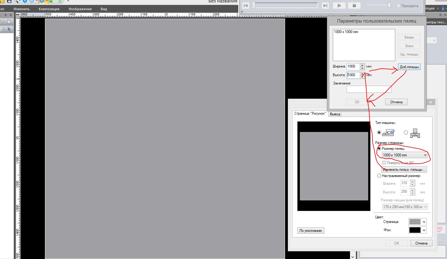Click the simulation progress slider thumb
This screenshot has height=259, width=447.
pyautogui.click(x=254, y=5)
